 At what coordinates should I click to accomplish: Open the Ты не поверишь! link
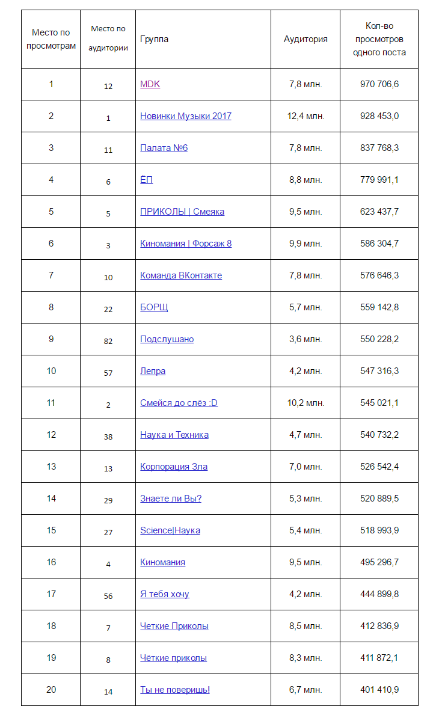tap(175, 690)
